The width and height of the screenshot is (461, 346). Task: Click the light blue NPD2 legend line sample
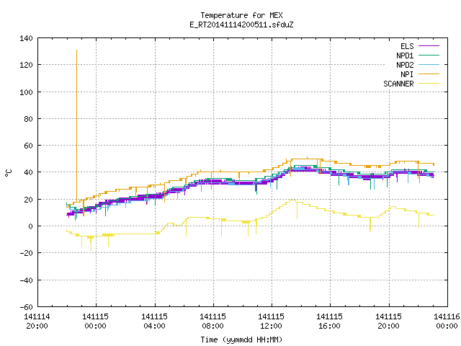tap(429, 65)
